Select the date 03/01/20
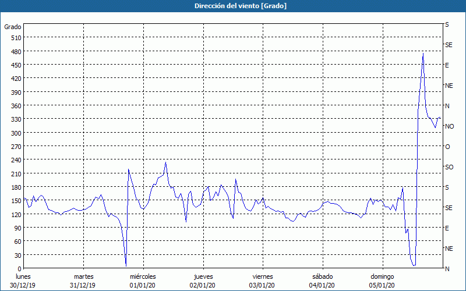This screenshot has height=291, width=466. (262, 286)
